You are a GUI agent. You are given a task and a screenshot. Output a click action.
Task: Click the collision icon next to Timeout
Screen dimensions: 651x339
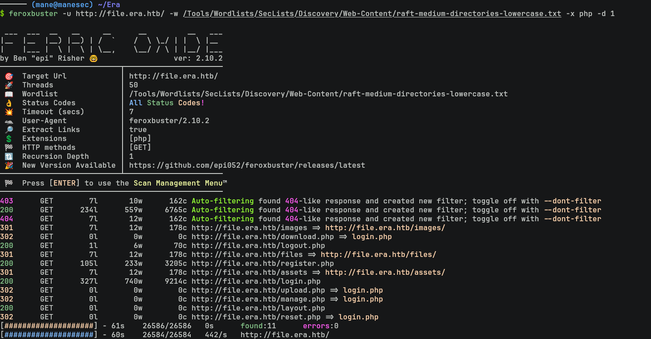(8, 112)
